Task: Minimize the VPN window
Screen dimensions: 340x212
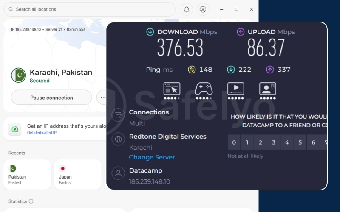Action: [x=221, y=9]
